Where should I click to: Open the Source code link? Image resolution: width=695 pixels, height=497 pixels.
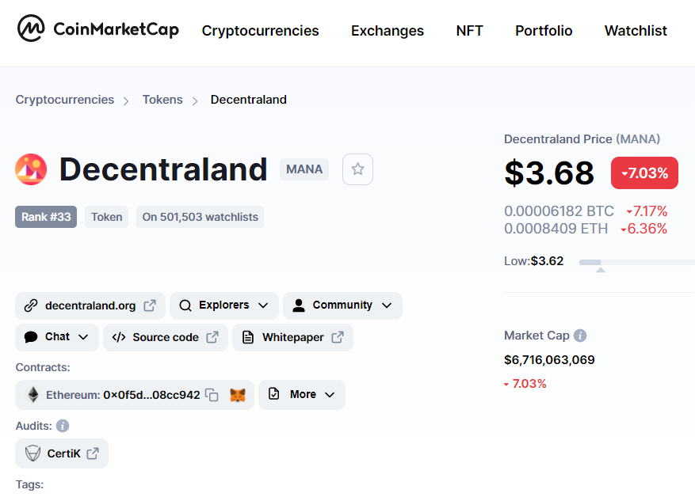(165, 337)
